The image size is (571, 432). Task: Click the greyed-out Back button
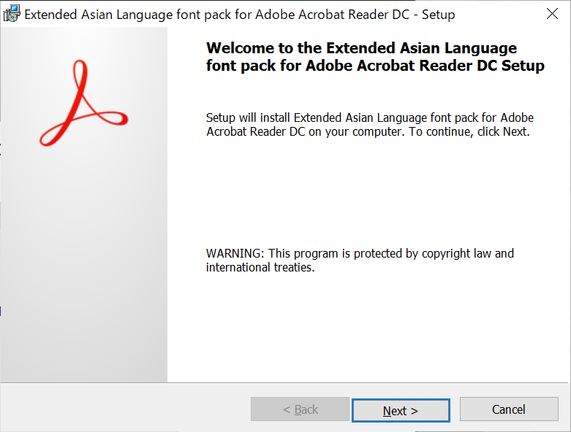coord(300,409)
